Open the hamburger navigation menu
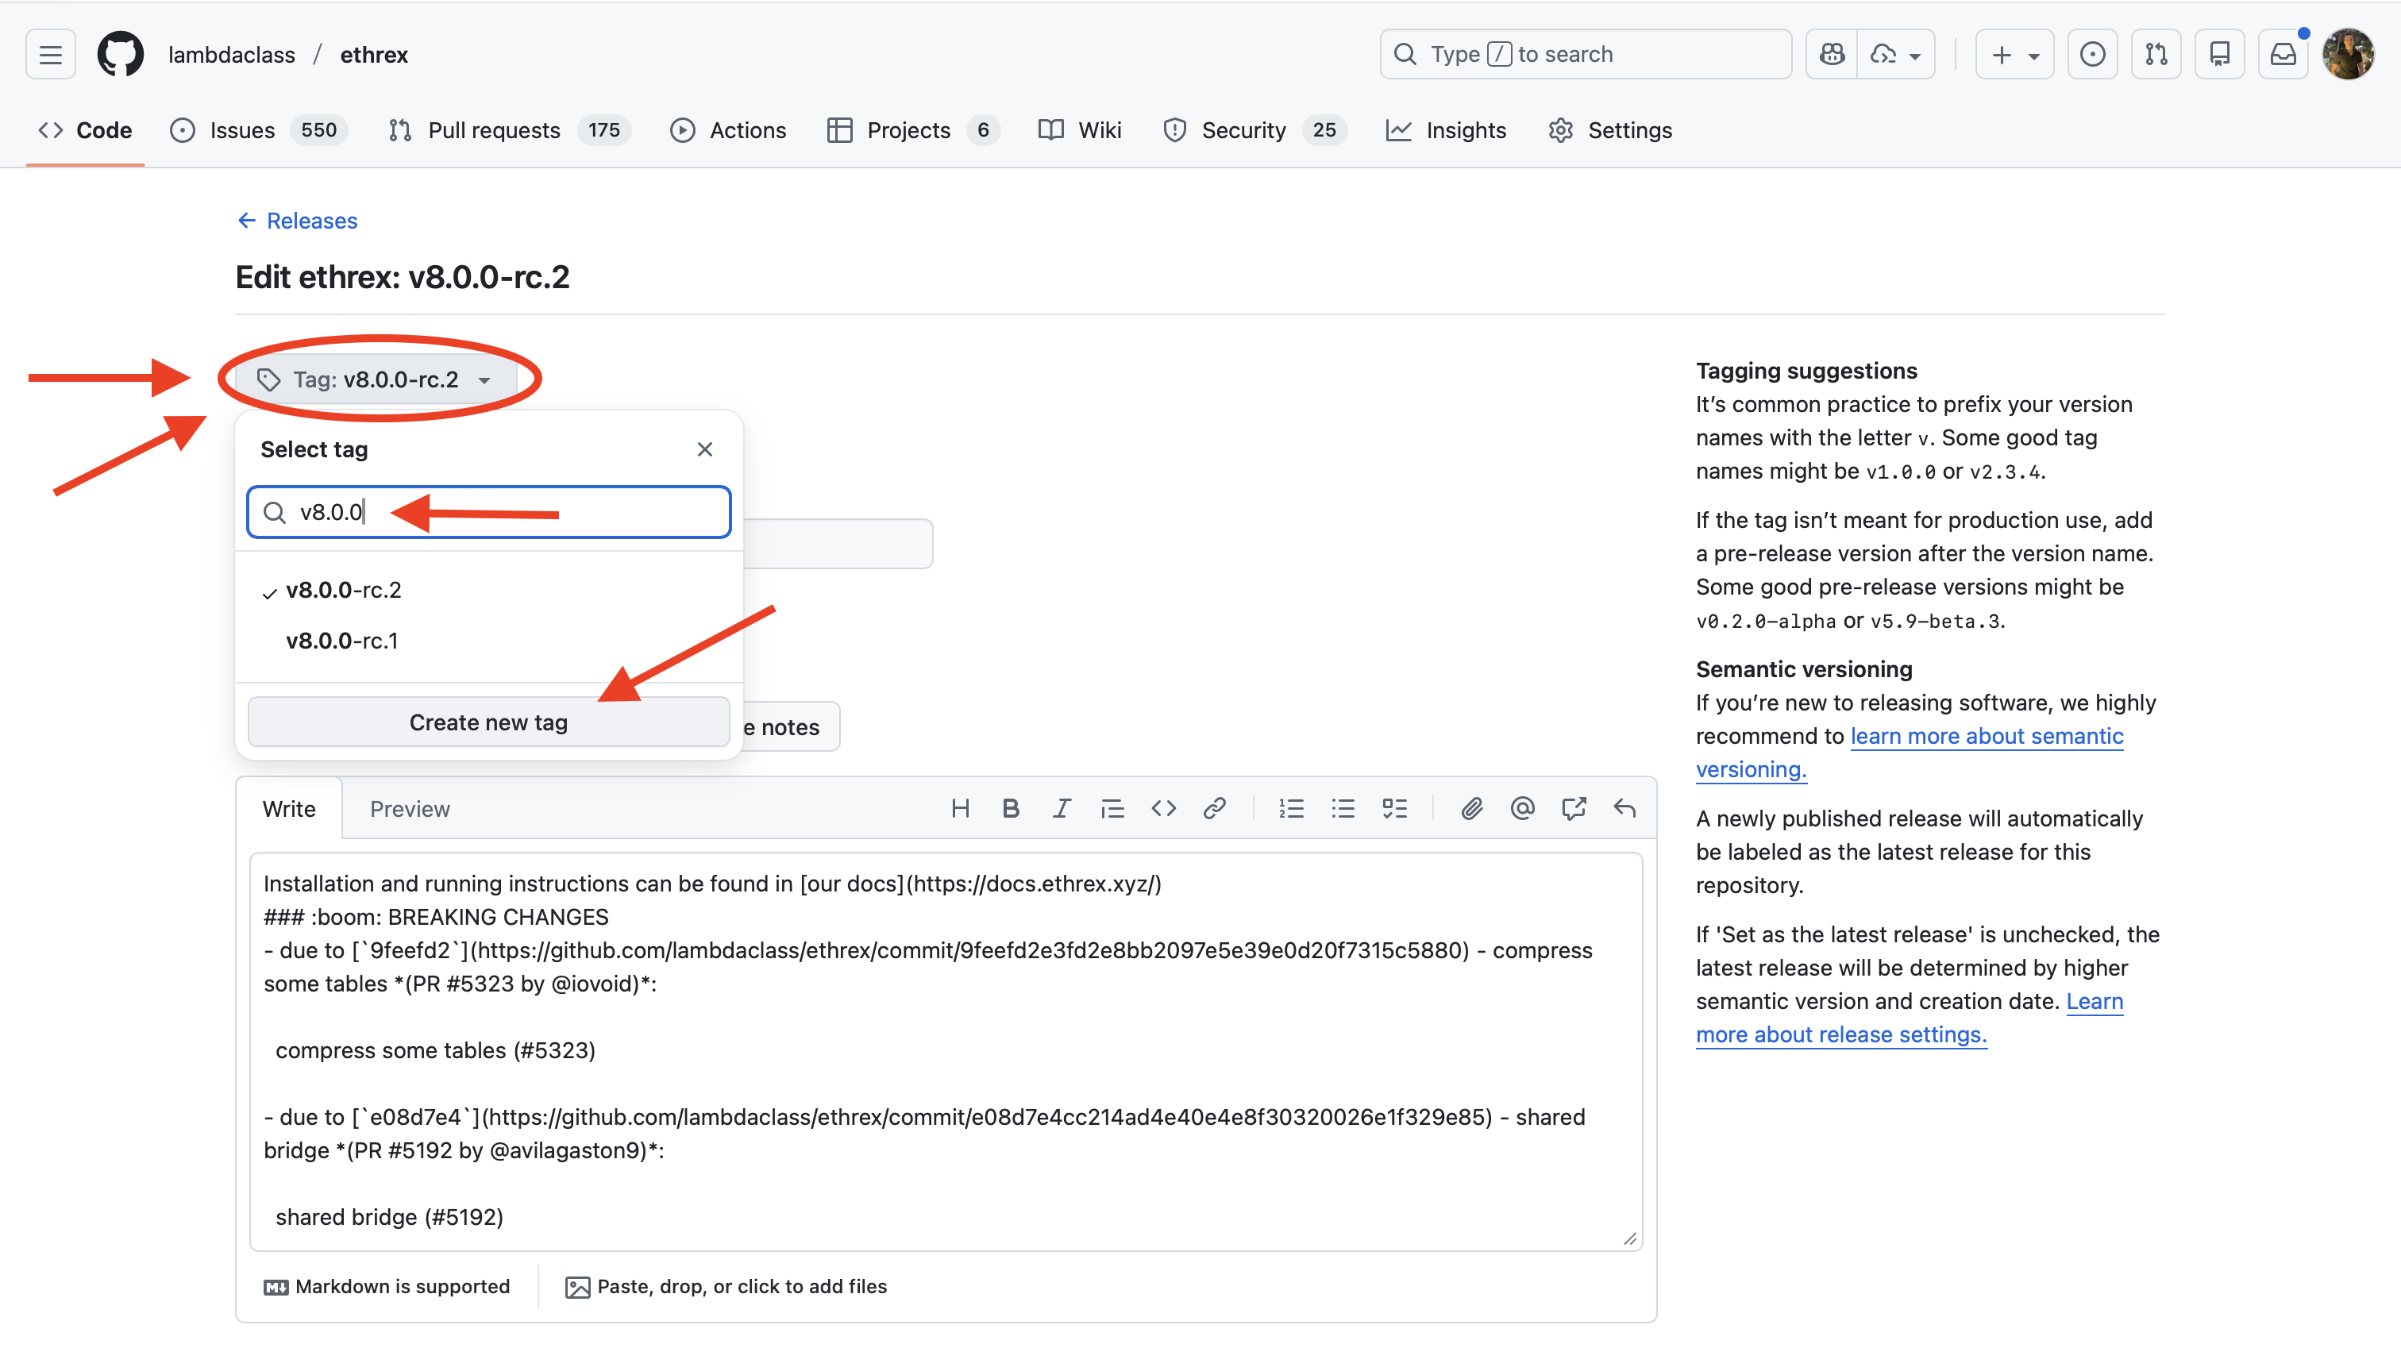Viewport: 2401px width, 1367px height. (51, 55)
